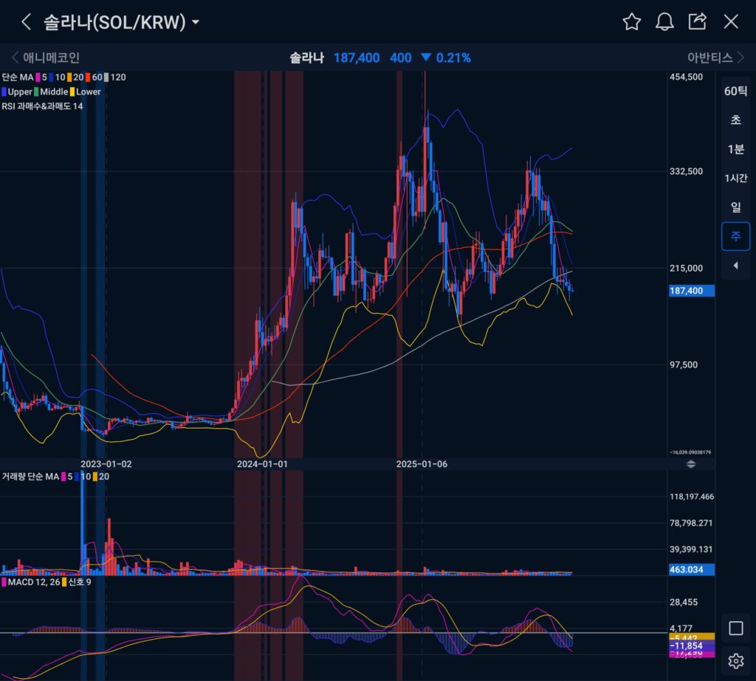
Task: Choose the 1분 chart option
Action: [735, 150]
